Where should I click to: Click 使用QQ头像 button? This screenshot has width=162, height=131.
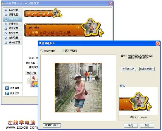tap(128, 69)
